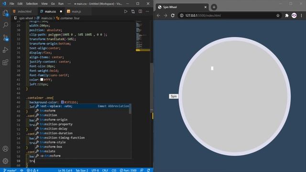Click the UTF-8 encoding status item
Image resolution: width=306 pixels, height=172 pixels.
click(95, 170)
